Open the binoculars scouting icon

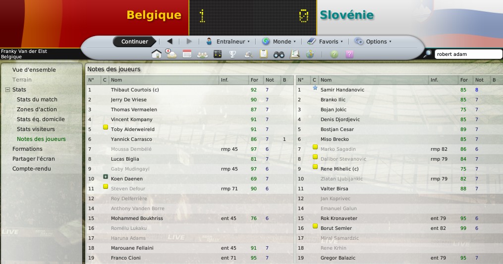[x=279, y=55]
